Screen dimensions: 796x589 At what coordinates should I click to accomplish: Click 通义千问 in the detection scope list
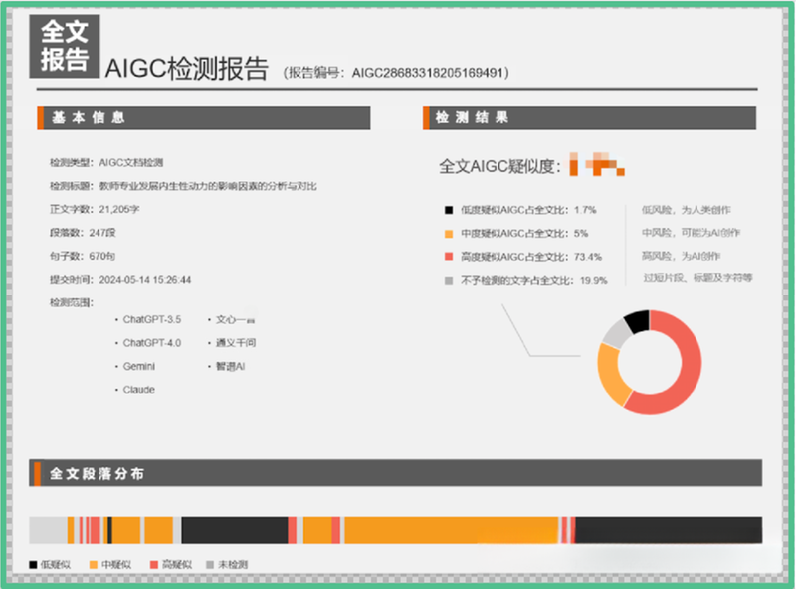[236, 343]
